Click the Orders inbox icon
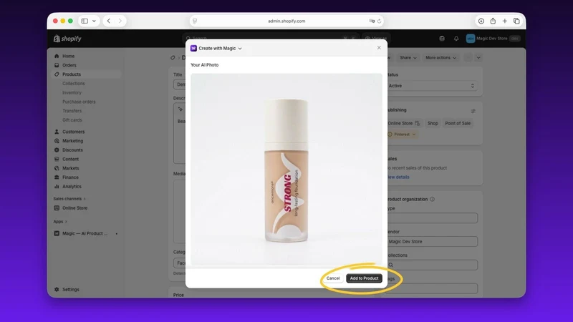Viewport: 573px width, 322px height. click(x=57, y=65)
